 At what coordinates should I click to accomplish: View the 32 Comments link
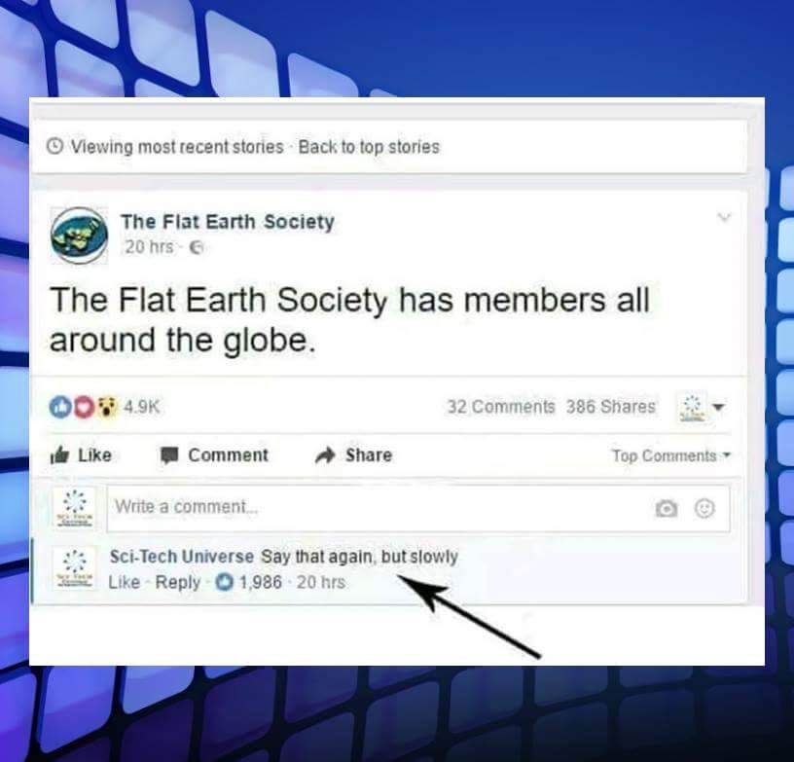(501, 407)
